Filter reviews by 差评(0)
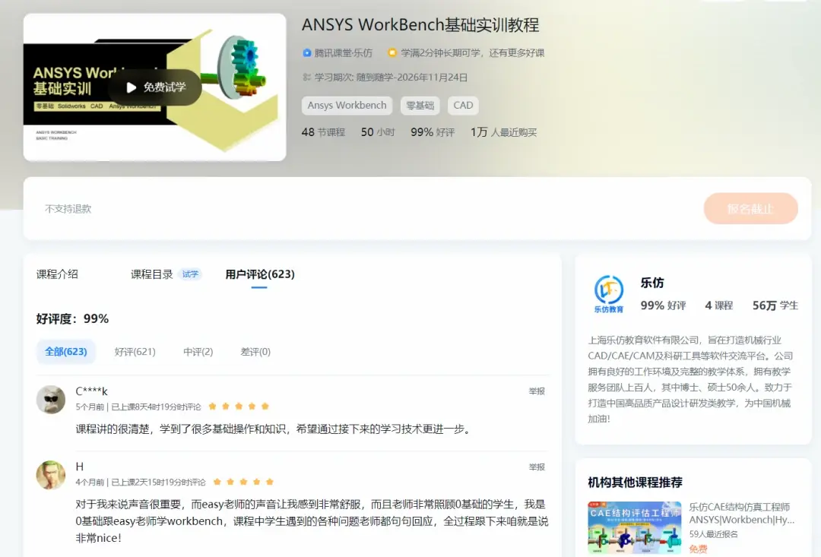This screenshot has width=821, height=557. tap(255, 352)
